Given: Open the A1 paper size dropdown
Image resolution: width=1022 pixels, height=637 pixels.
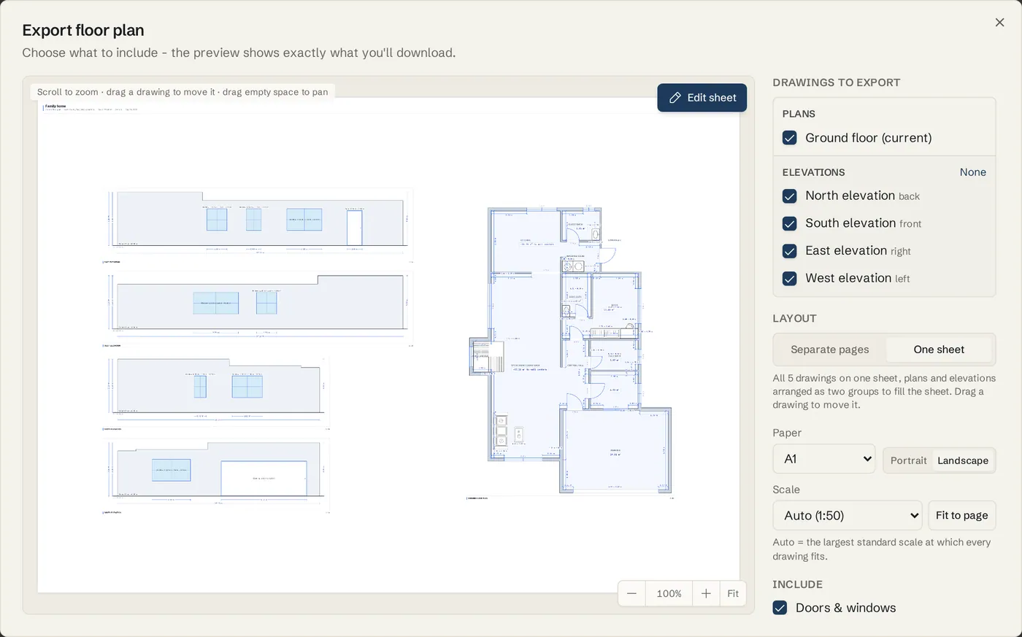Looking at the screenshot, I should tap(823, 459).
